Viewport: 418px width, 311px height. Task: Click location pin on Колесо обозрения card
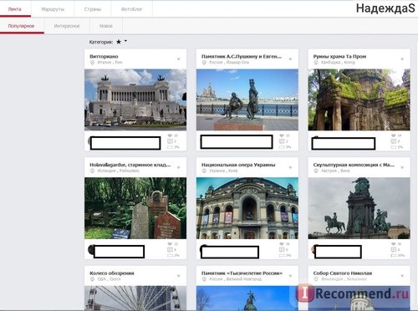coord(92,279)
